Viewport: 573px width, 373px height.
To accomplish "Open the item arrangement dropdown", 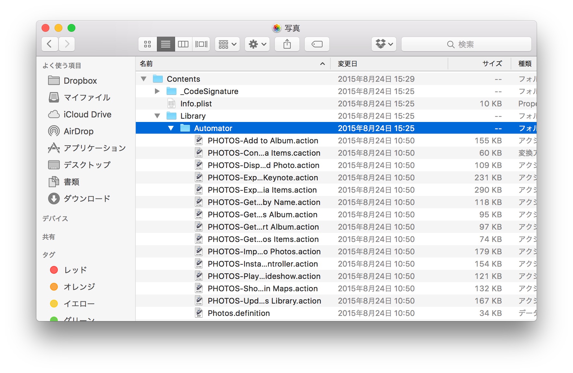I will click(x=227, y=44).
